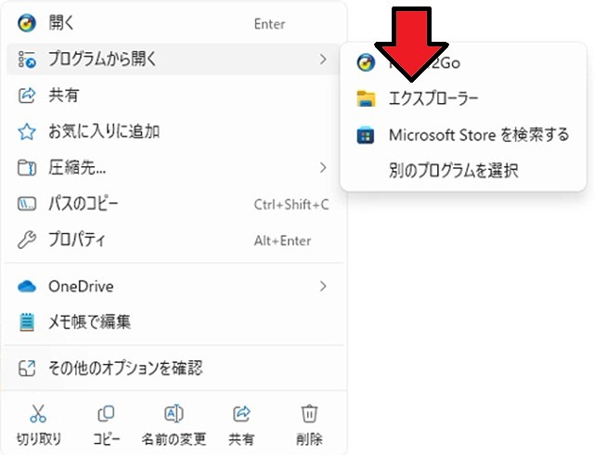Screen dimensions: 594x455
Task: Click the star icon for お気に入りに追加
Action: point(28,132)
